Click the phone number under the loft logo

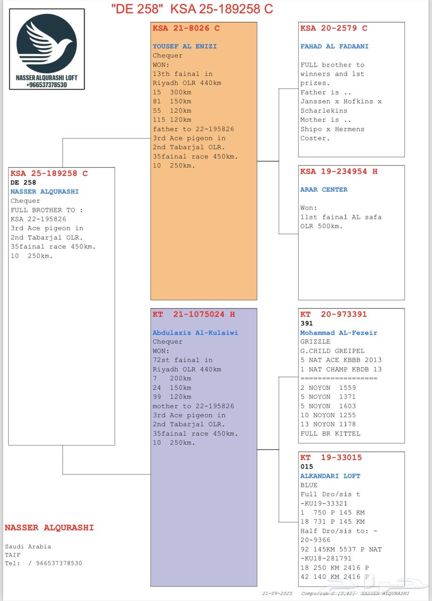47,85
